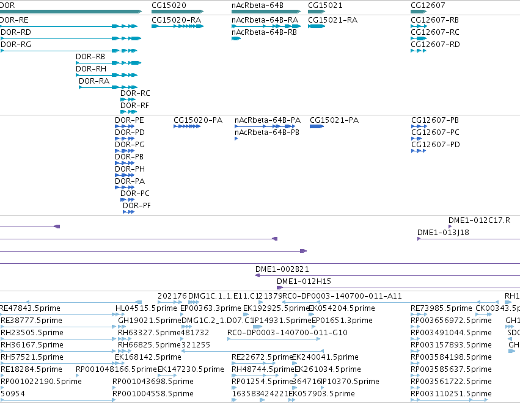This screenshot has height=403, width=520.
Task: Click the DOR-RH transcript label
Action: (x=91, y=69)
